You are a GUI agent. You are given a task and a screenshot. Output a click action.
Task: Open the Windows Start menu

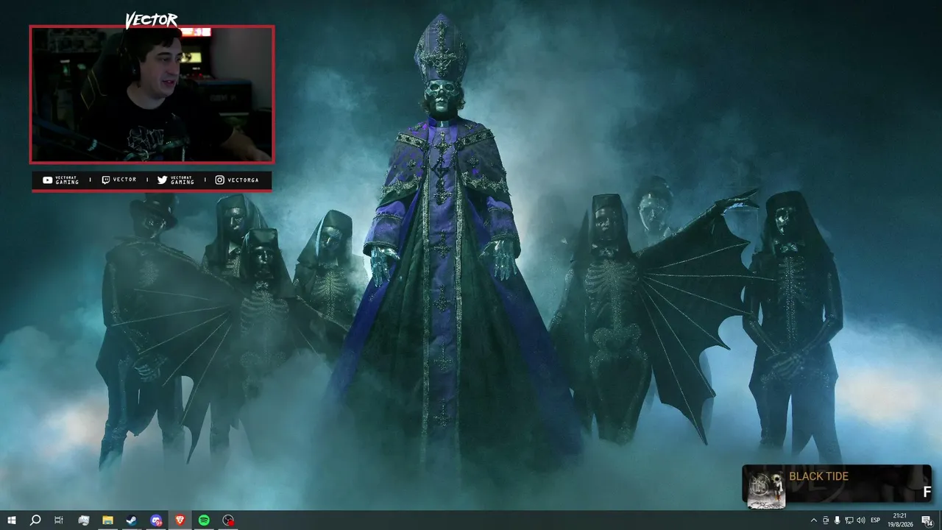(11, 520)
